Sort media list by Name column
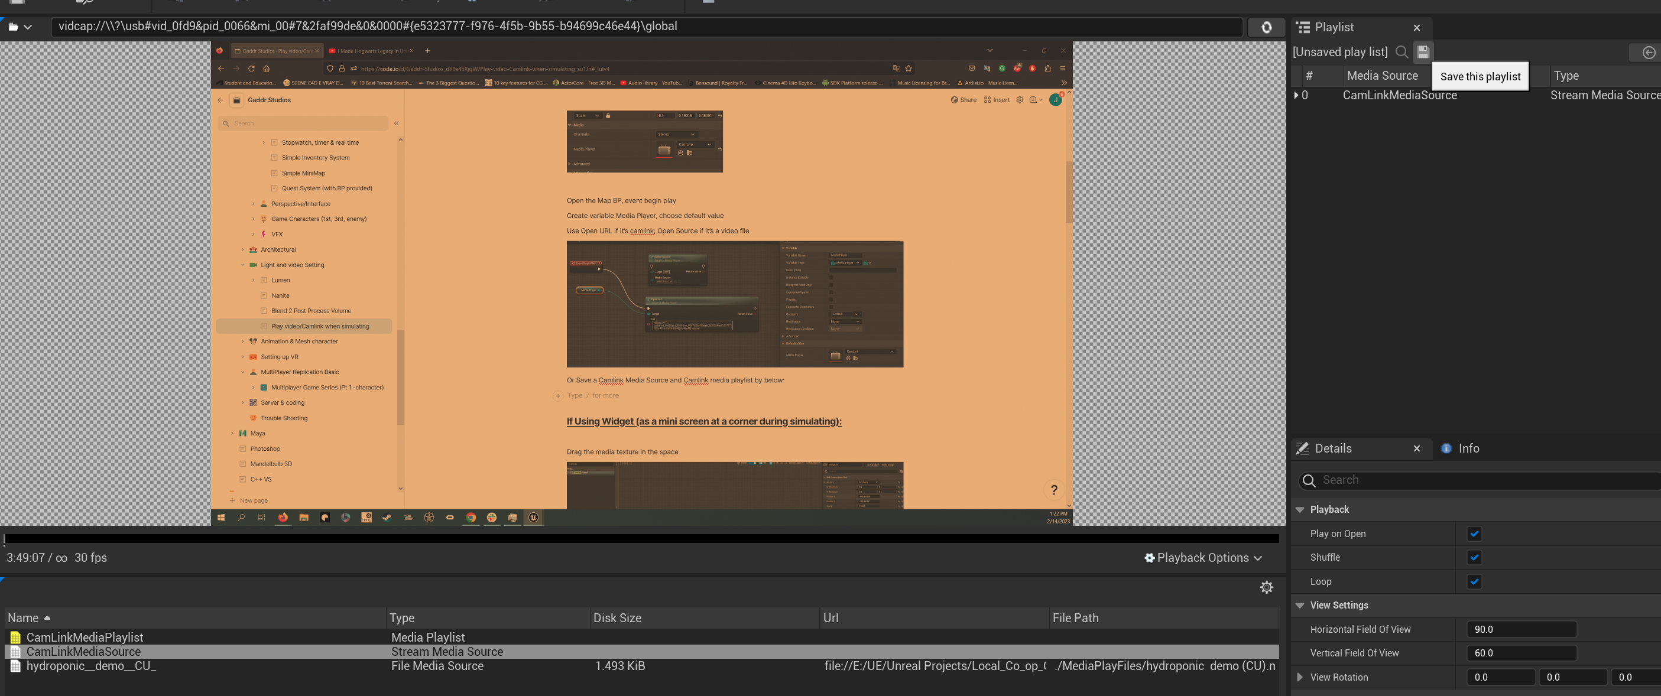Screen dimensions: 1661x696 pos(23,618)
